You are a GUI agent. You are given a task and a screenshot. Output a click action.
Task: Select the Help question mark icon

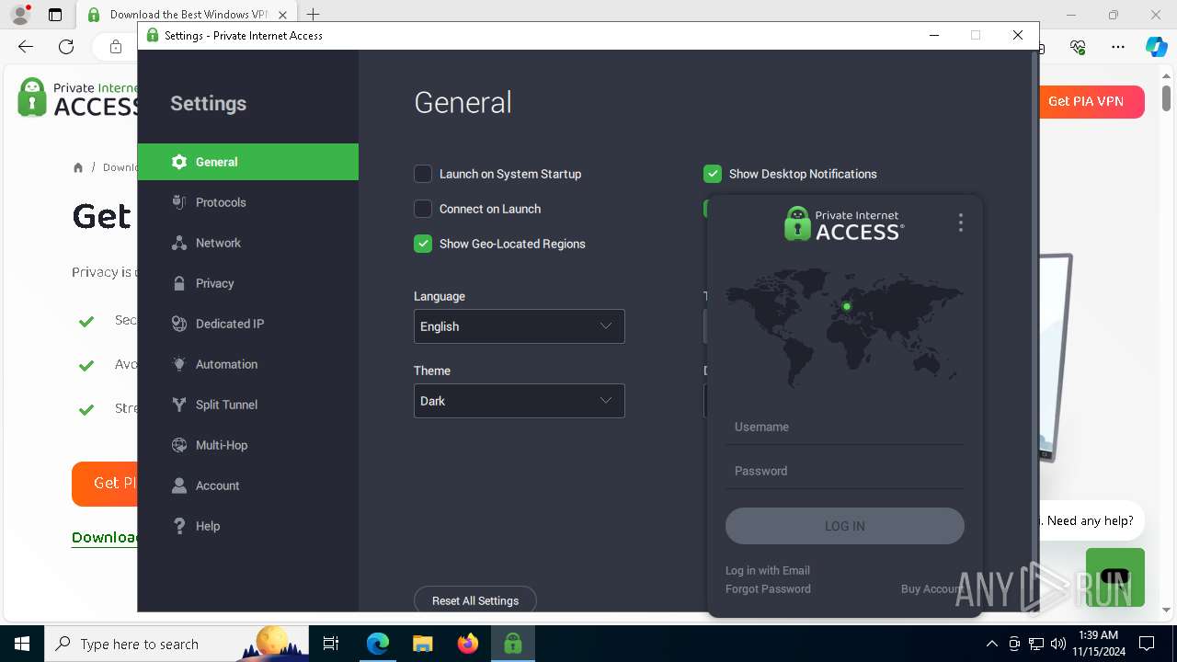click(179, 526)
